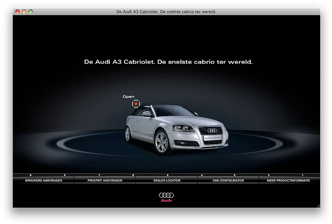Launch the Car Configurator menu item

tap(228, 181)
